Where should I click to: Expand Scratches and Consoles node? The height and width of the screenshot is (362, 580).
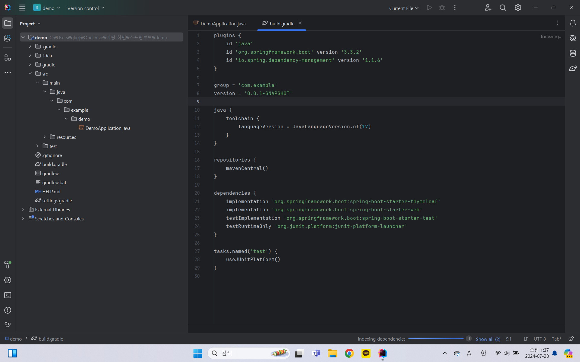point(23,219)
